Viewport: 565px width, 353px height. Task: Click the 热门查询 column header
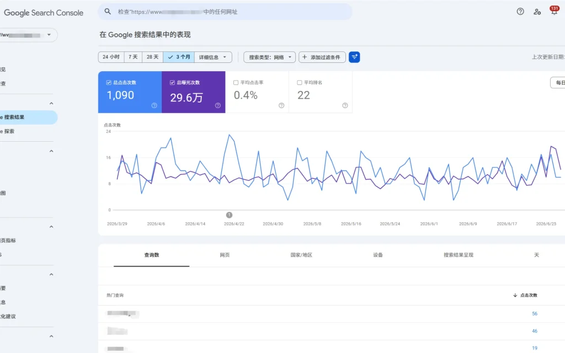point(115,295)
